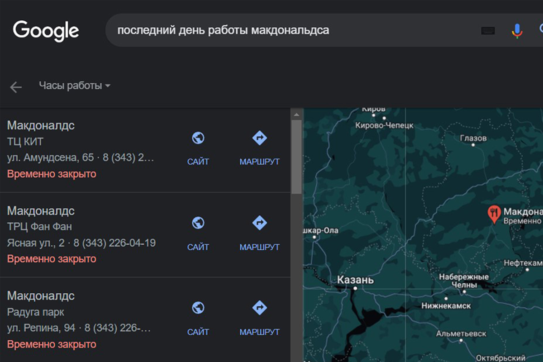
Task: Open Макдоналдс listing at Радуга парк
Action: pos(41,296)
